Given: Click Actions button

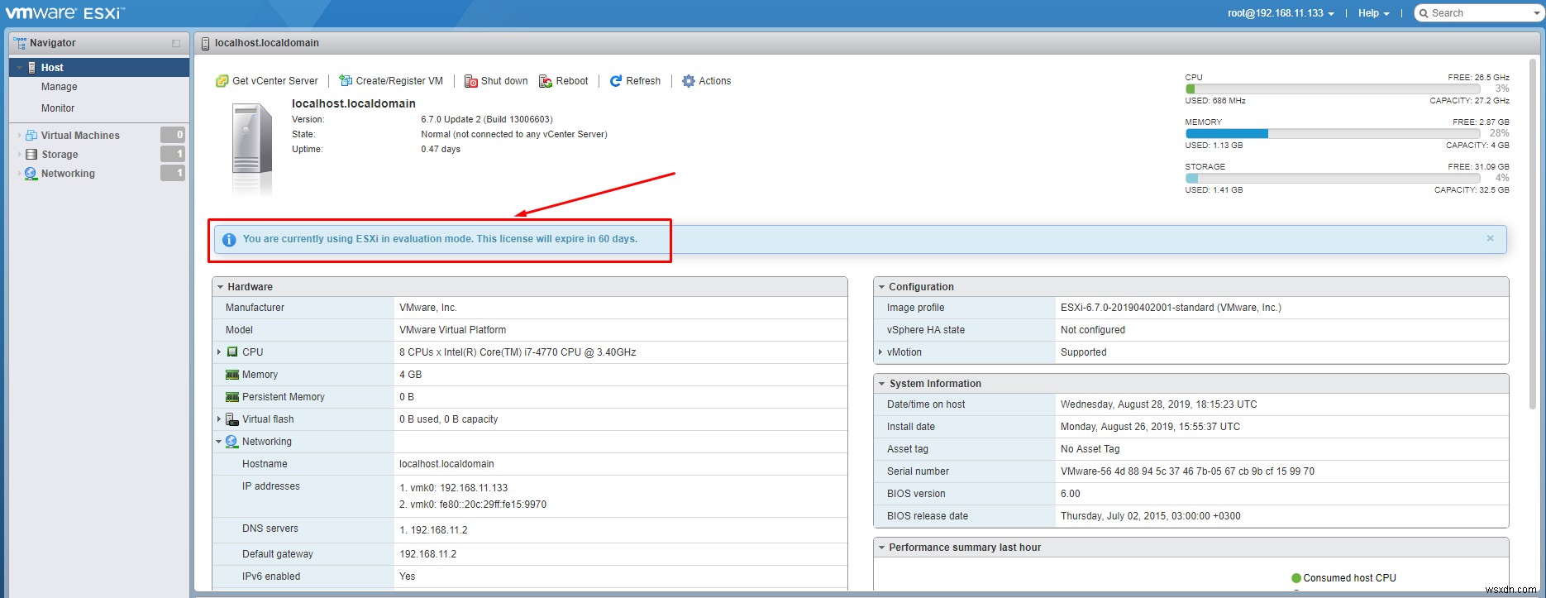Looking at the screenshot, I should (706, 81).
